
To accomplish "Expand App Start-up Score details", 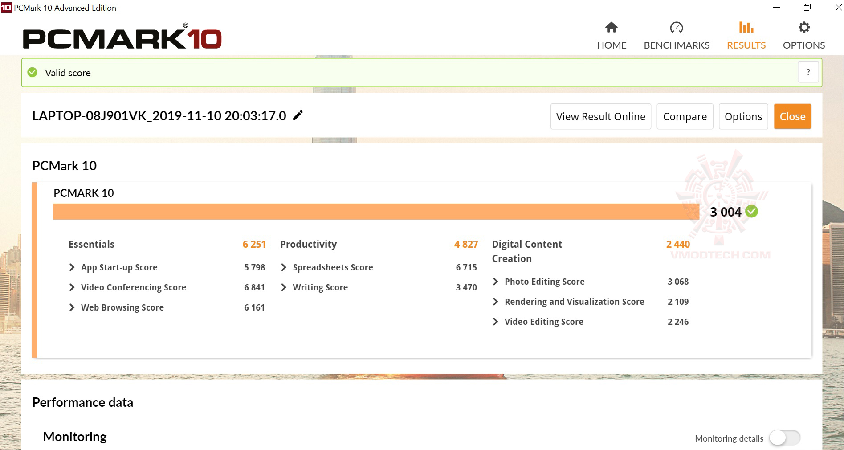I will tap(72, 267).
